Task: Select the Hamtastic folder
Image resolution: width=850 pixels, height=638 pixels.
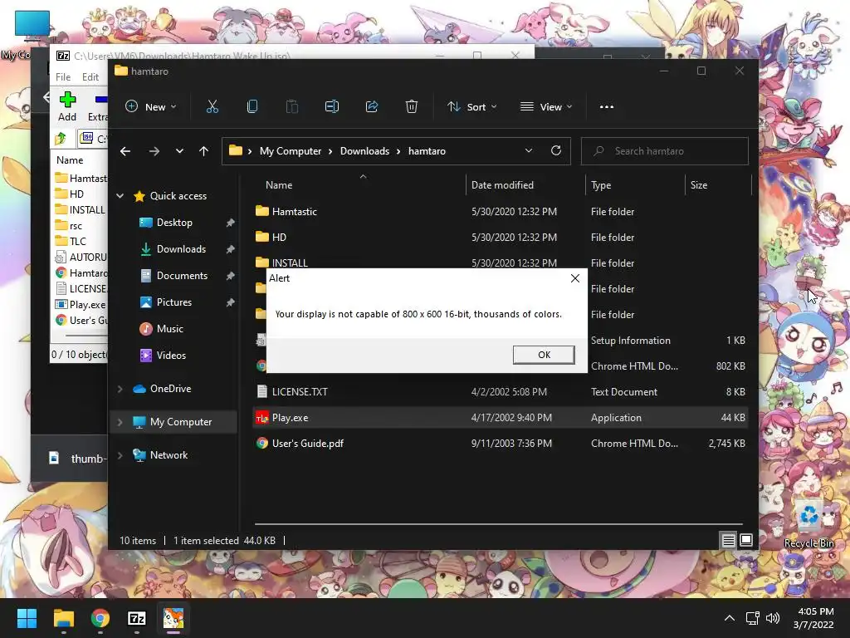Action: coord(295,212)
